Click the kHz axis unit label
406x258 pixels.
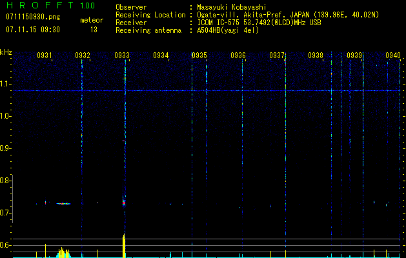click(6, 52)
